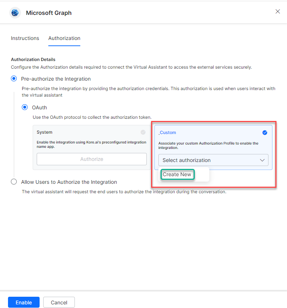Click the Custom Authorization Profile description text

pos(208,145)
